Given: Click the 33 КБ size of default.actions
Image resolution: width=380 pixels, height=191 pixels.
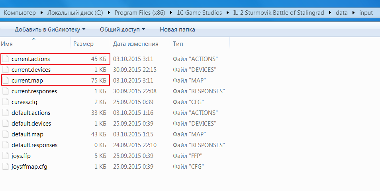Looking at the screenshot, I should coord(99,112).
